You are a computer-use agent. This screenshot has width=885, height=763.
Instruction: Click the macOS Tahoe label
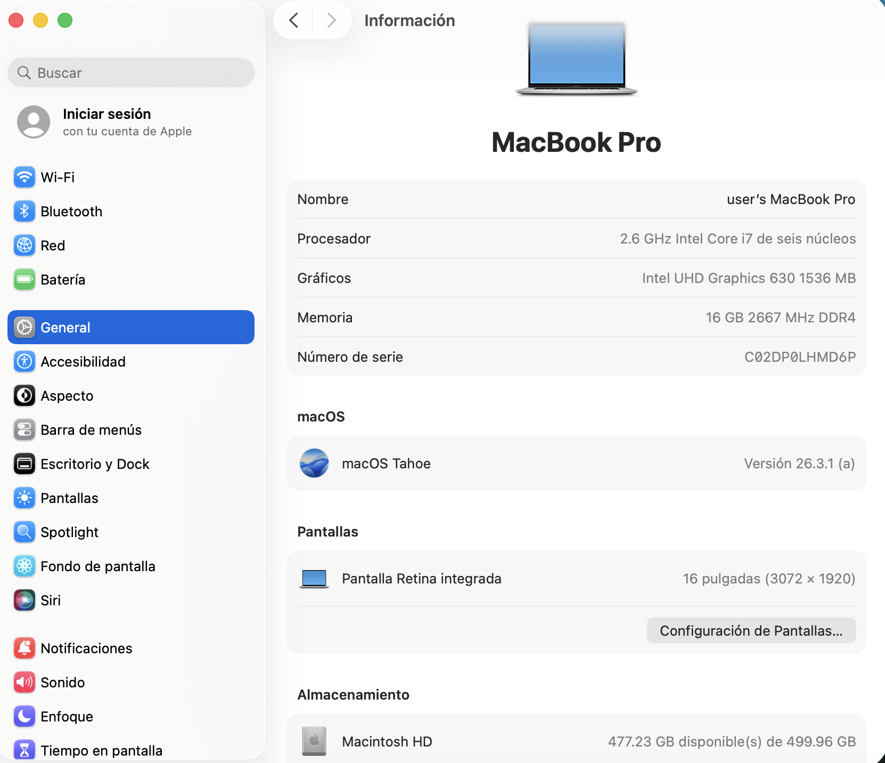click(x=386, y=464)
